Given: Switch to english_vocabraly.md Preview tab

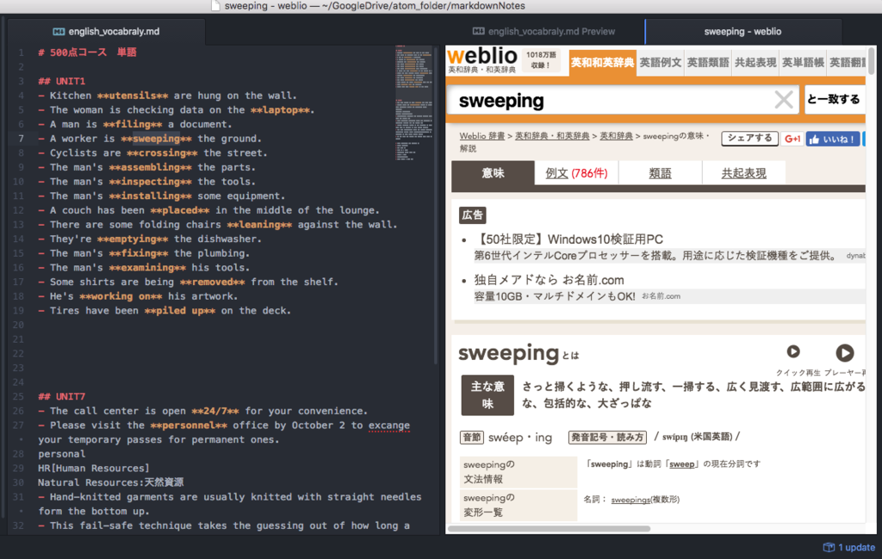Looking at the screenshot, I should pyautogui.click(x=544, y=32).
